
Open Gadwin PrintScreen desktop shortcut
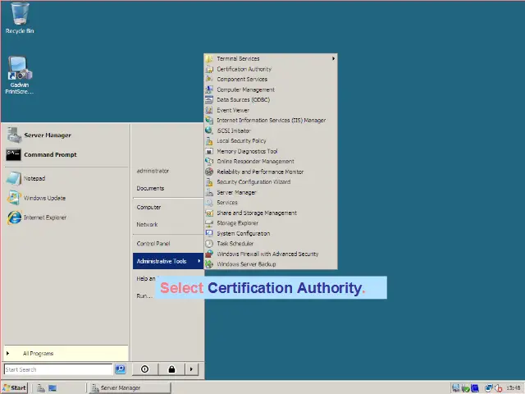[x=20, y=75]
